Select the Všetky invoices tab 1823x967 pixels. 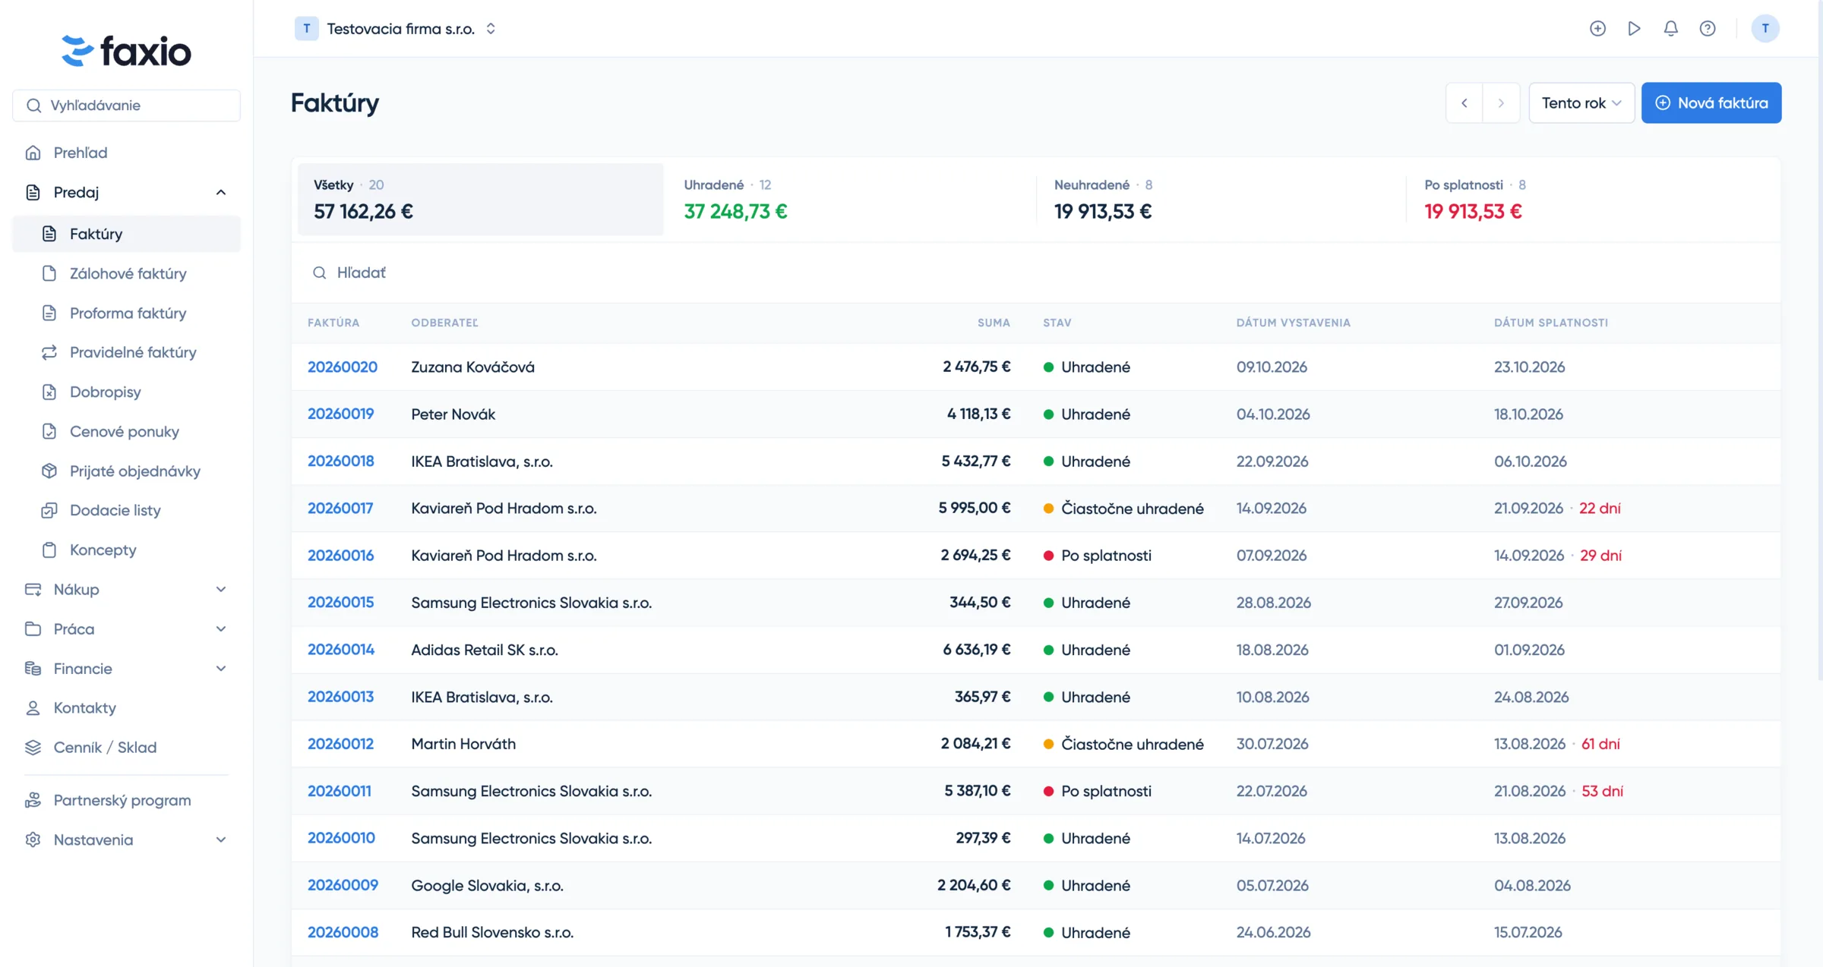tap(480, 199)
